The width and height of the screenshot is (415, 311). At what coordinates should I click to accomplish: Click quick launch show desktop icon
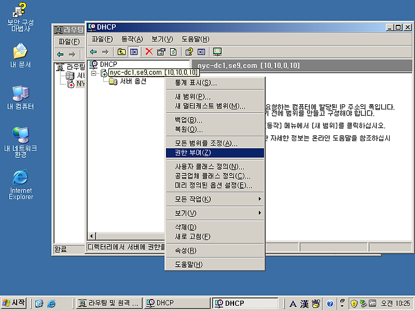(x=39, y=304)
